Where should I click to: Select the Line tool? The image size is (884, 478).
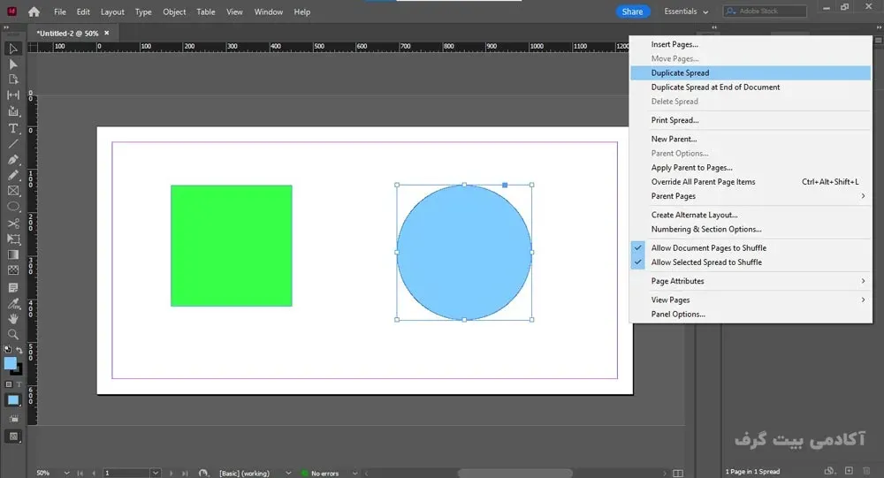coord(13,144)
